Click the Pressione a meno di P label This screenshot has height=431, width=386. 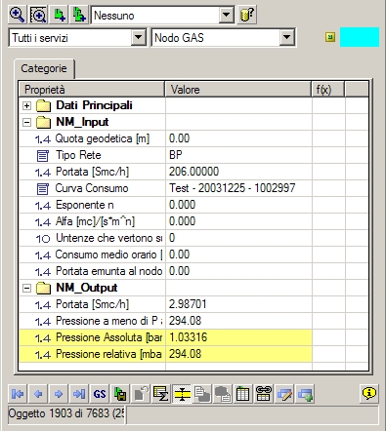coord(109,321)
